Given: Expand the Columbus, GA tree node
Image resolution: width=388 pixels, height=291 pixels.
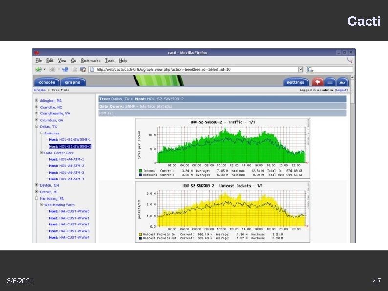Looking at the screenshot, I should (x=37, y=120).
